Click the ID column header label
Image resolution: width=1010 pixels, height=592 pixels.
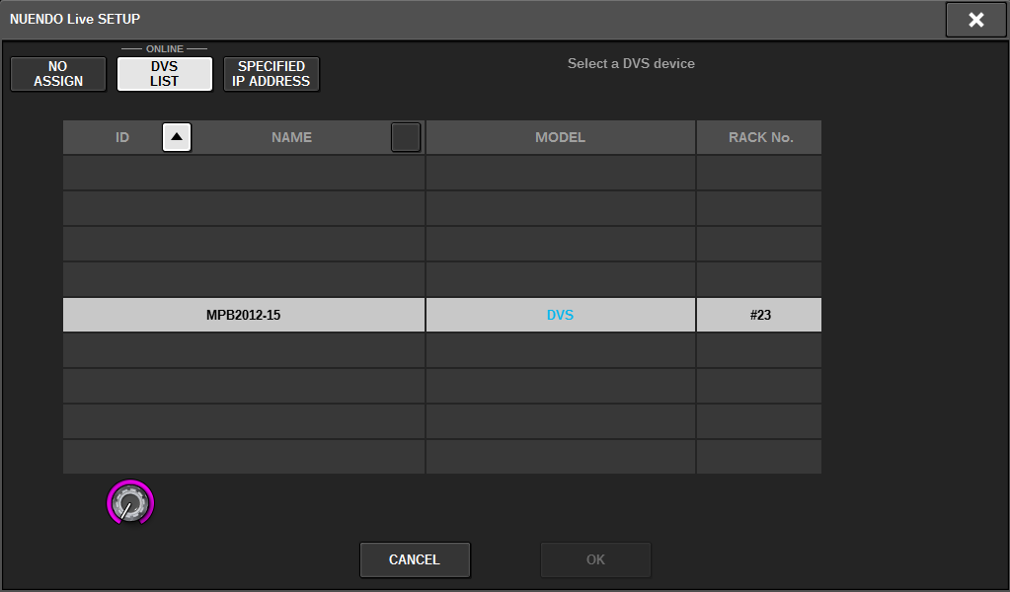(x=122, y=137)
